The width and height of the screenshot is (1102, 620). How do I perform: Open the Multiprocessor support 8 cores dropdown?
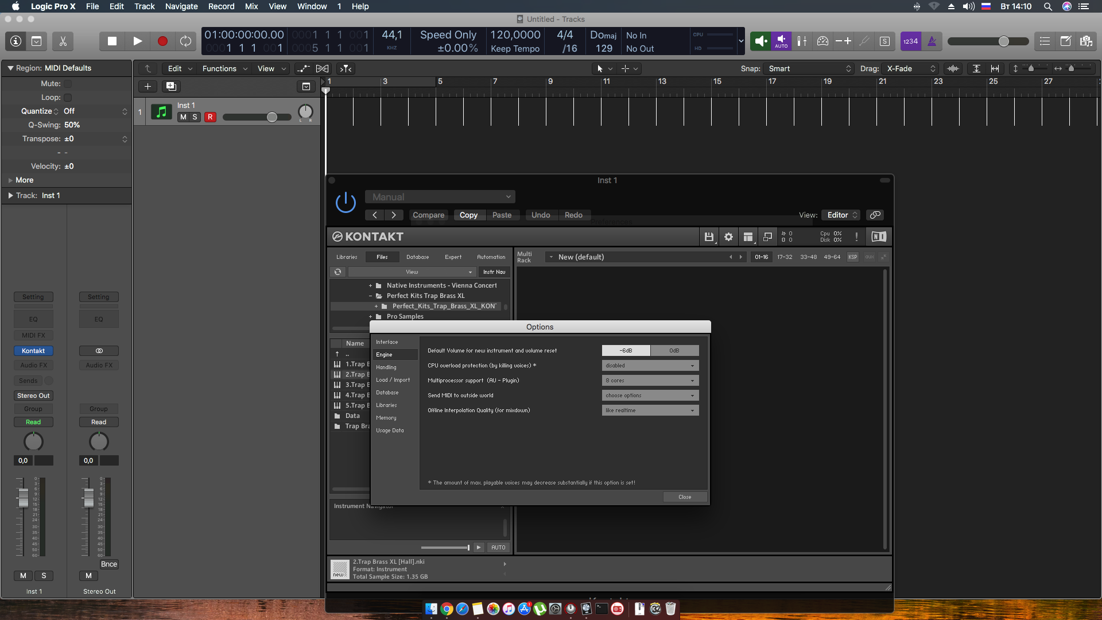[x=650, y=381]
